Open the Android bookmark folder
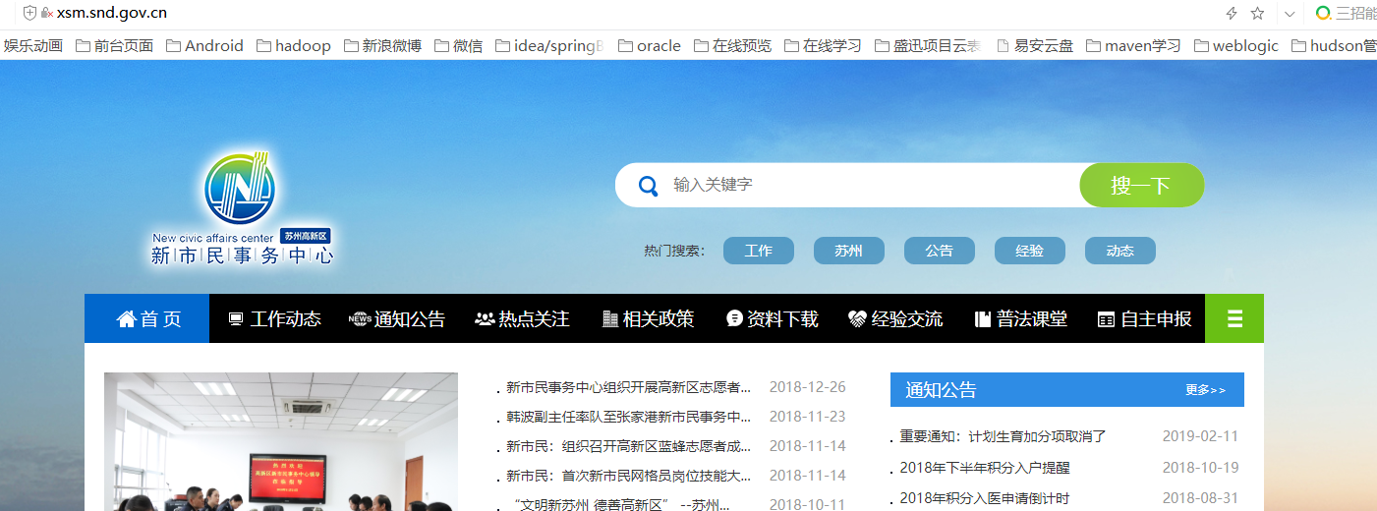 pyautogui.click(x=204, y=45)
